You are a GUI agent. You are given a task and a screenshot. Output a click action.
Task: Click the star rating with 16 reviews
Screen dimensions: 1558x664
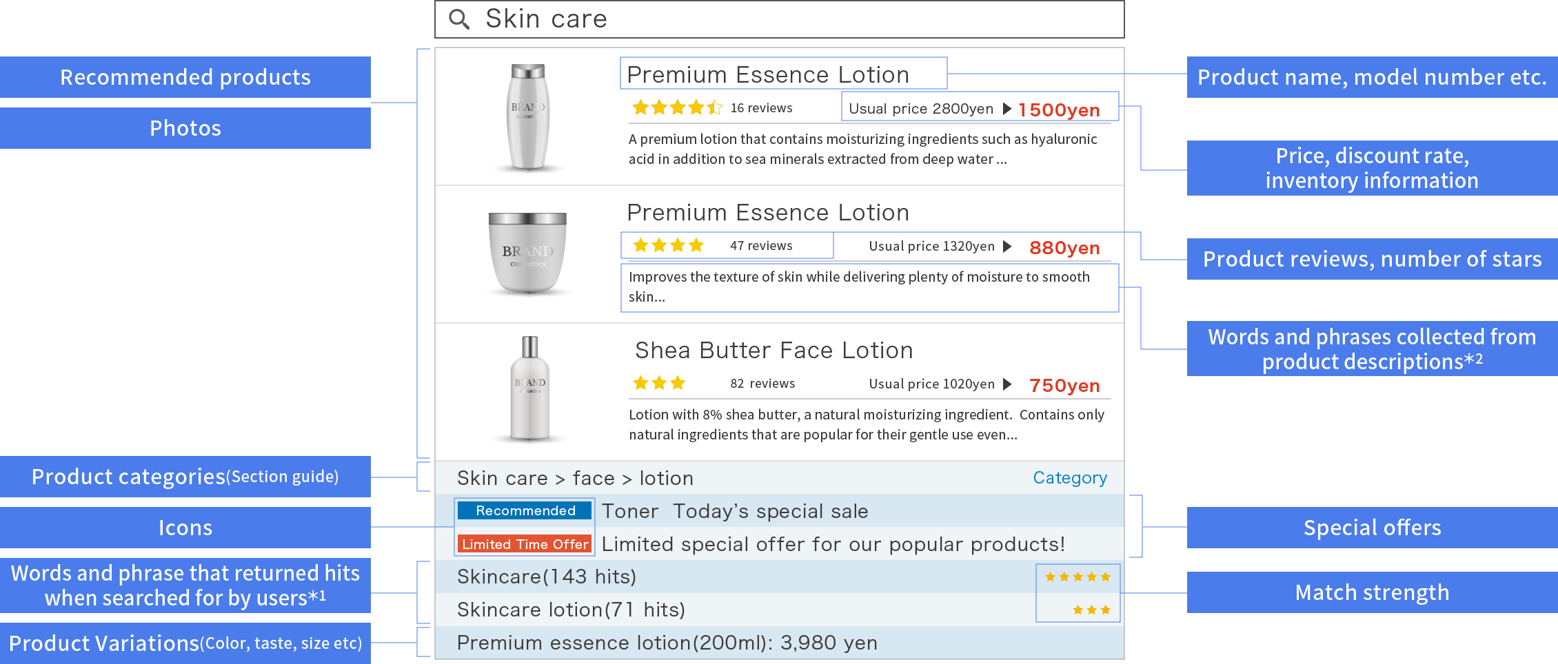[678, 107]
